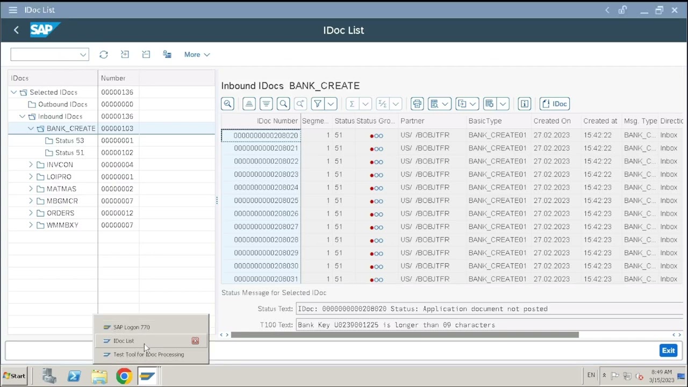The image size is (688, 387).
Task: Open the Subtotals dropdown arrow
Action: click(396, 104)
